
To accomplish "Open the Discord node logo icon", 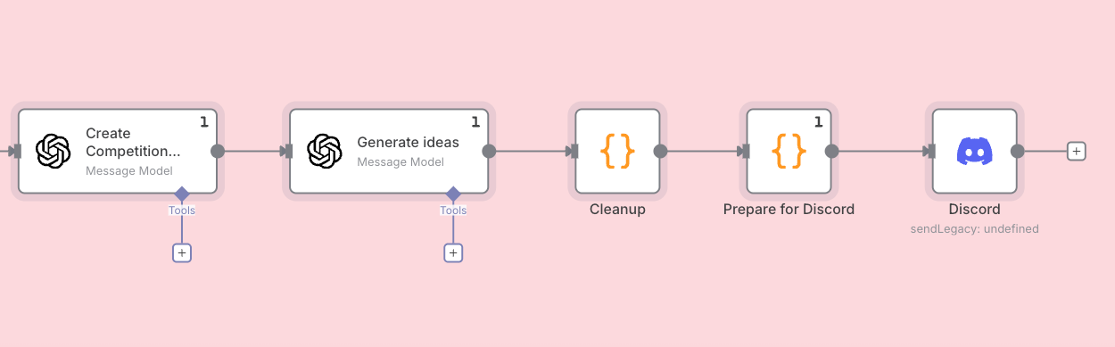I will pyautogui.click(x=975, y=151).
